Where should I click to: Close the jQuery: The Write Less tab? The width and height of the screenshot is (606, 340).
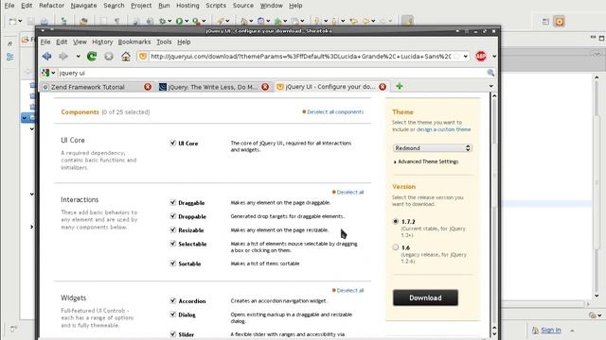coord(265,87)
